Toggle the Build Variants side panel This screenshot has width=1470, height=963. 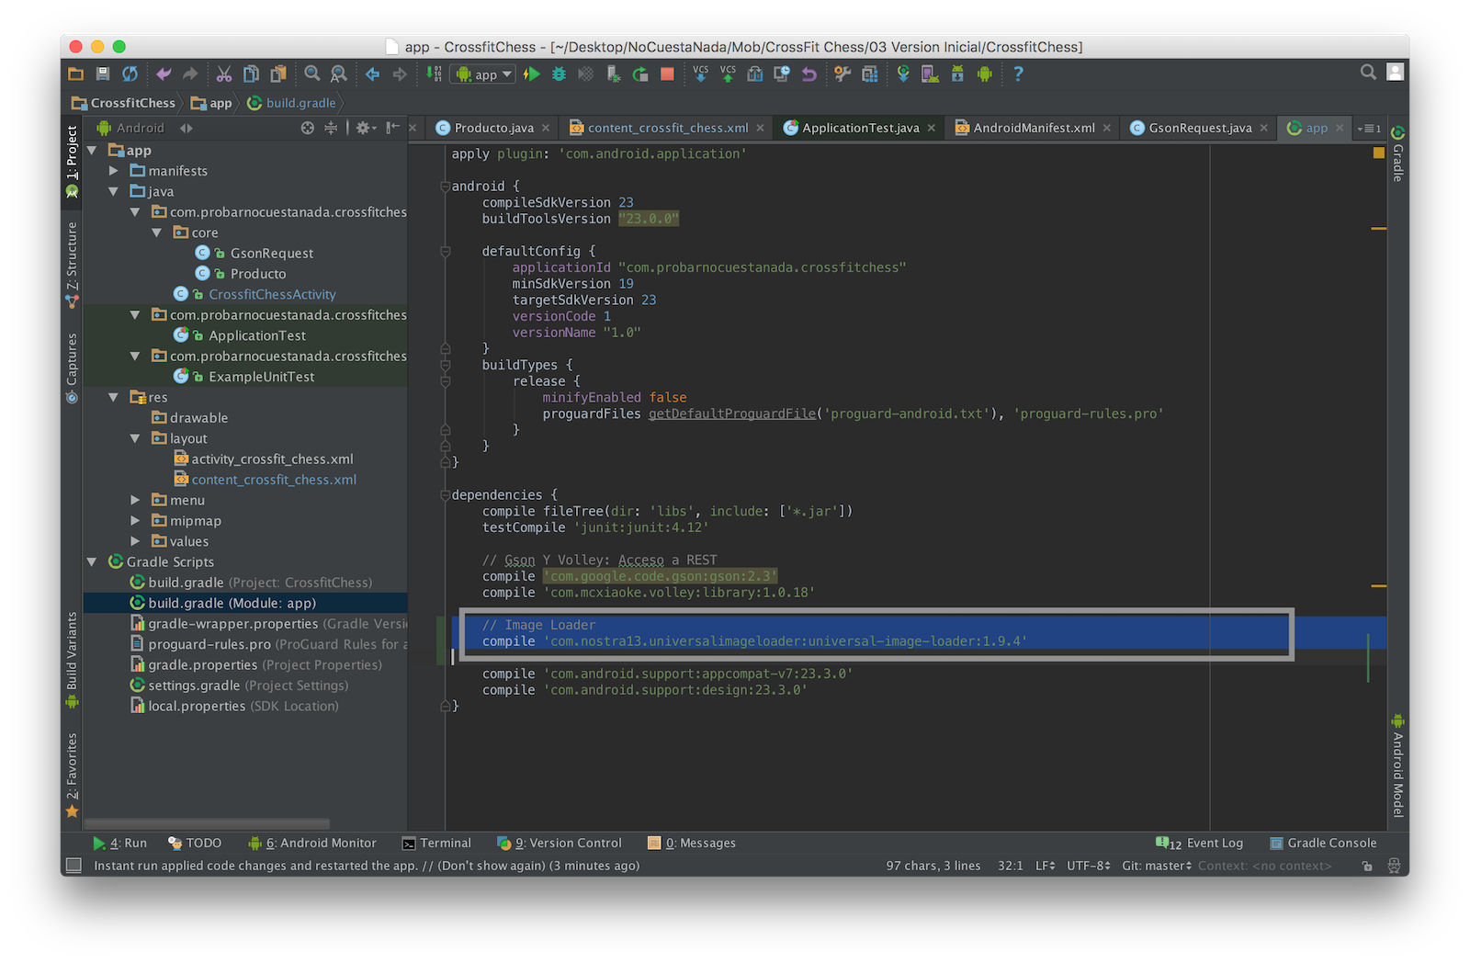[72, 660]
